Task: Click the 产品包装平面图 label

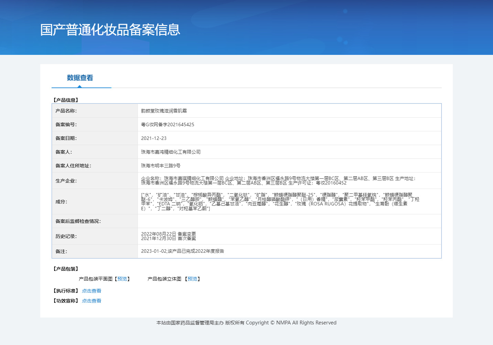Action: (x=96, y=279)
